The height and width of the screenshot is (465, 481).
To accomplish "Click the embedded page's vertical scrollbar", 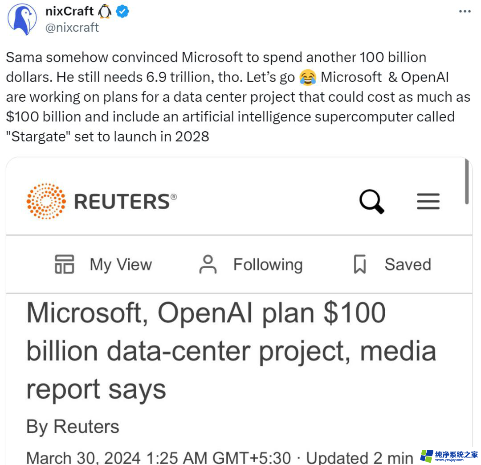I will point(466,182).
